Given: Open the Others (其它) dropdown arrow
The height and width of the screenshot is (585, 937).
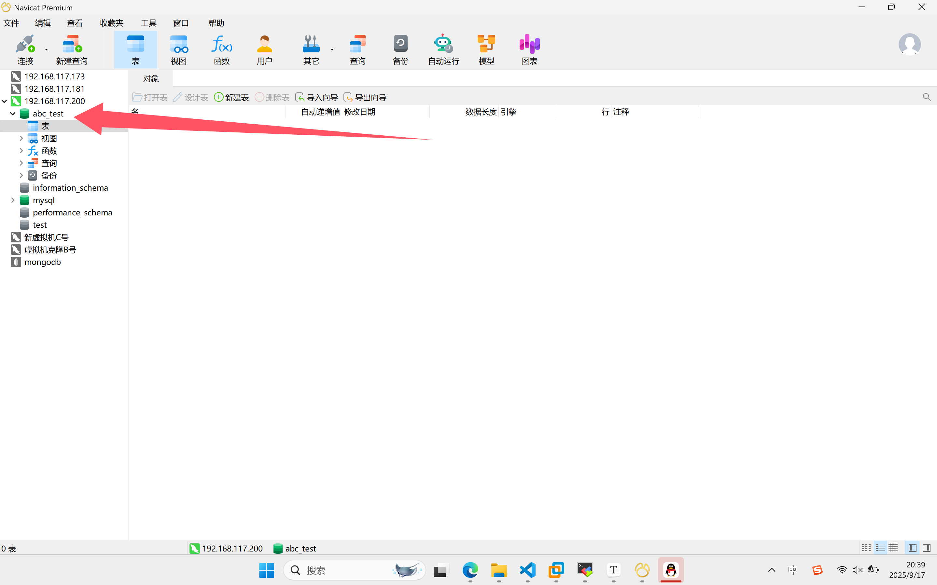Looking at the screenshot, I should point(332,49).
